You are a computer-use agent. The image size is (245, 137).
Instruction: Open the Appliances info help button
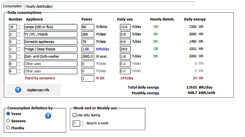[x=34, y=90]
